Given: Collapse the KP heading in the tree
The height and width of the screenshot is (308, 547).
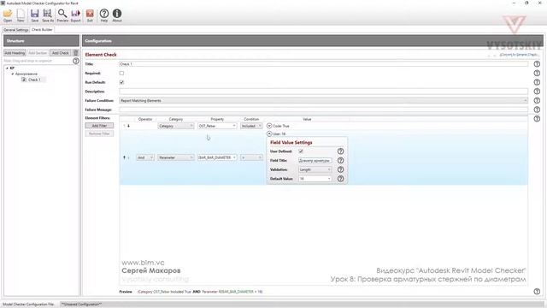Looking at the screenshot, I should point(7,68).
